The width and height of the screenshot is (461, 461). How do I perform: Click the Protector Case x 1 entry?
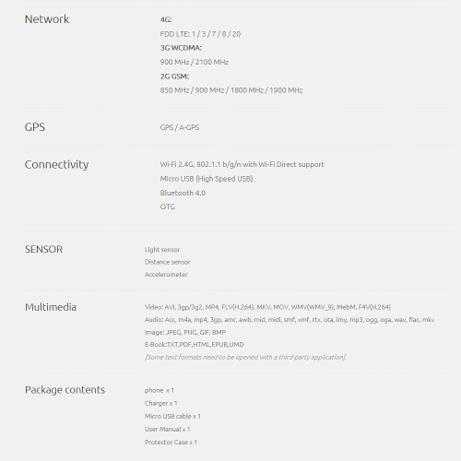[x=171, y=443]
